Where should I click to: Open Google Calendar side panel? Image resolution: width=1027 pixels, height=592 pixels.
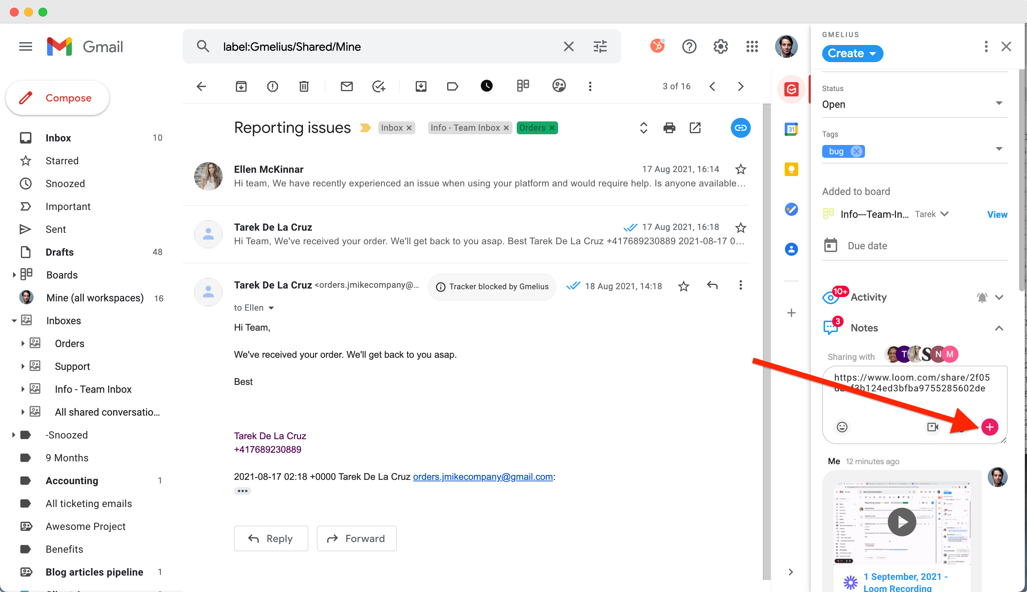point(791,129)
